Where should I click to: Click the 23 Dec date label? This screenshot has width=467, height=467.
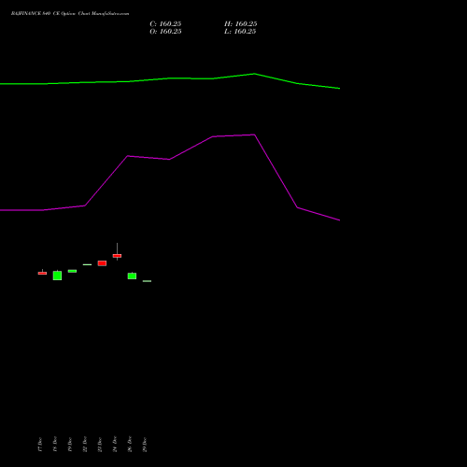pos(100,445)
